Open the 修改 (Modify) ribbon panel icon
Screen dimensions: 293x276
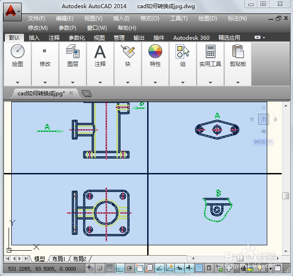coord(45,51)
